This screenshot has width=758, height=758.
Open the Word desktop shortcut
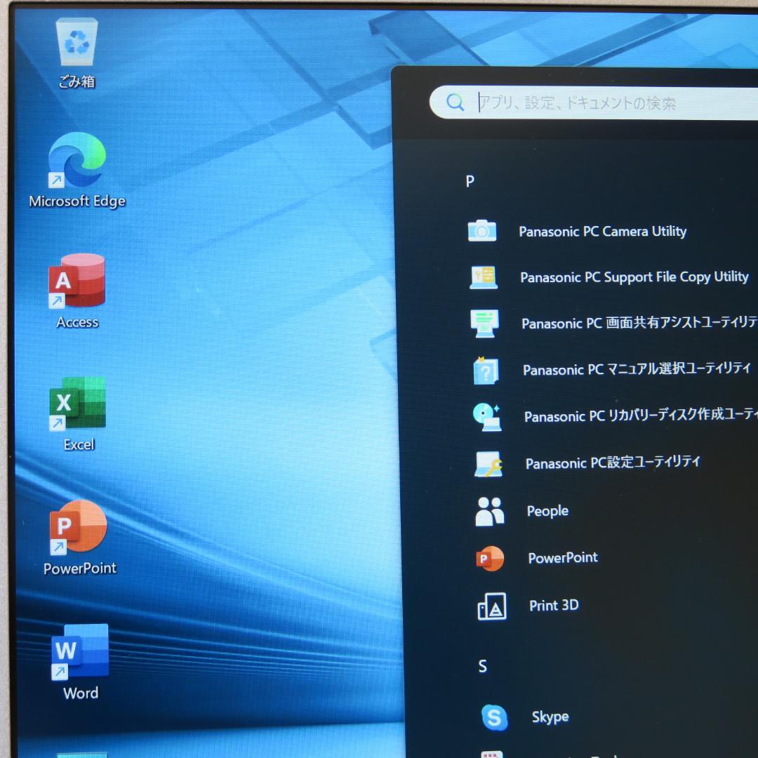[x=80, y=651]
